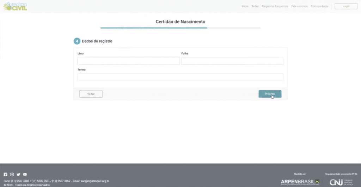Click the Voltar button
This screenshot has height=187, width=361.
click(91, 94)
